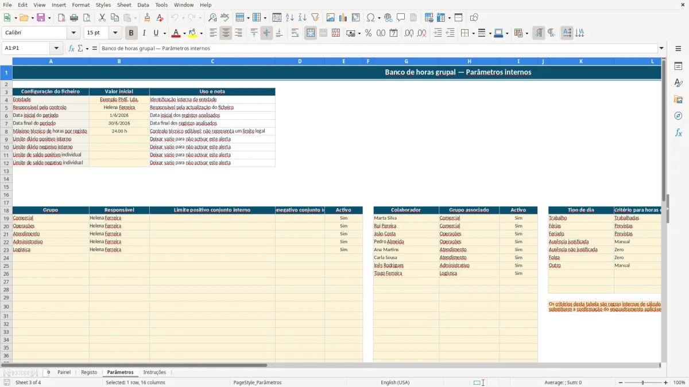Click the formula input line
Image resolution: width=689 pixels, height=387 pixels.
[378, 48]
